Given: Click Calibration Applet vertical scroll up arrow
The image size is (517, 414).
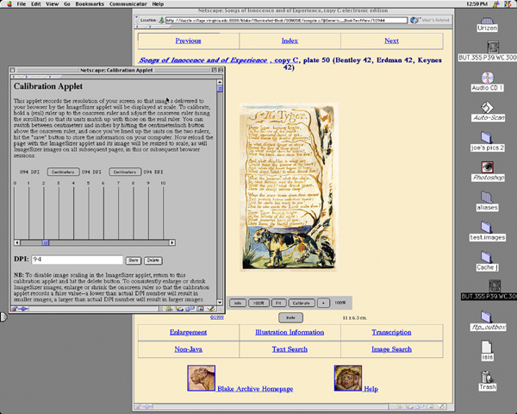Looking at the screenshot, I should click(220, 82).
